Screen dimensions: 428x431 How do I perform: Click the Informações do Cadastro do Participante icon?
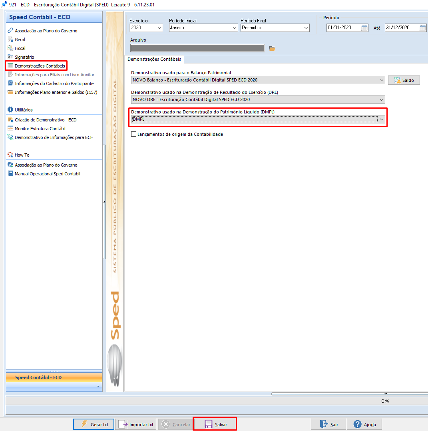(x=10, y=83)
